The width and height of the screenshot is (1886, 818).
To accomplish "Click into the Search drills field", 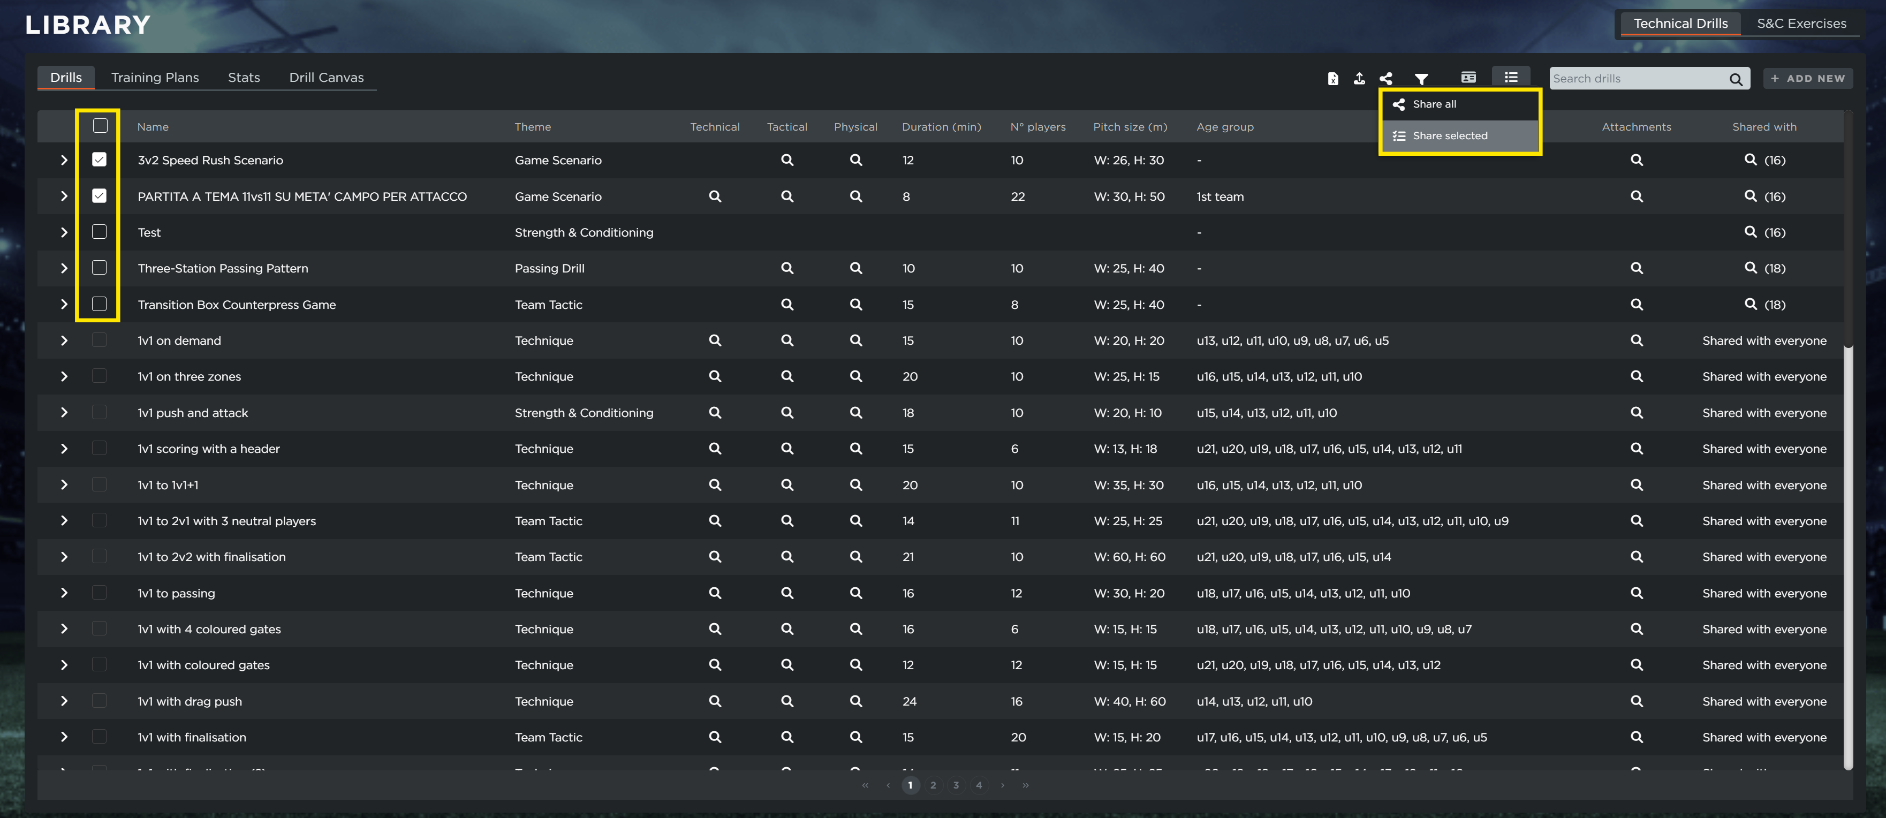I will click(x=1637, y=78).
